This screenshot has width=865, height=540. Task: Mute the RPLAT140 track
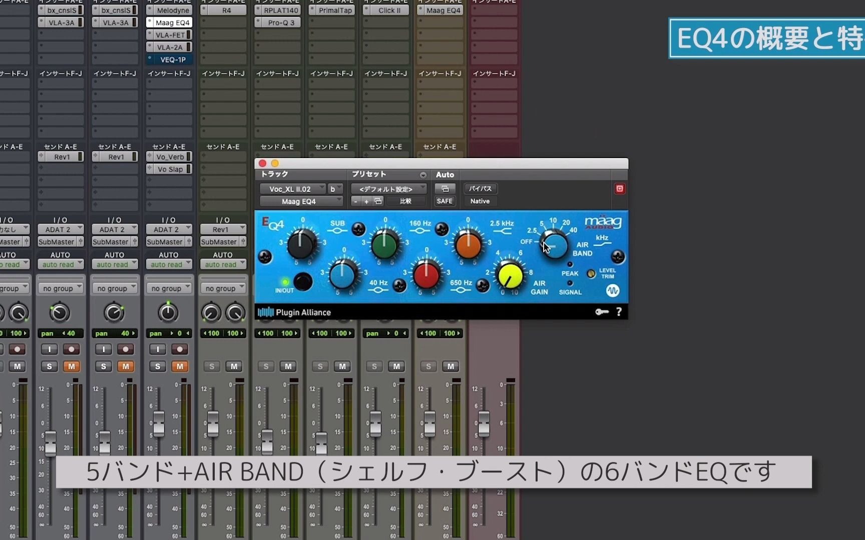288,366
